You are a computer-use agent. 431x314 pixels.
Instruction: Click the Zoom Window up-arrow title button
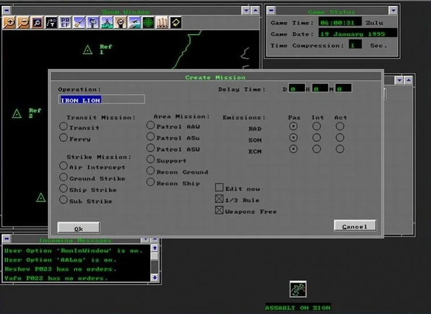[255, 10]
